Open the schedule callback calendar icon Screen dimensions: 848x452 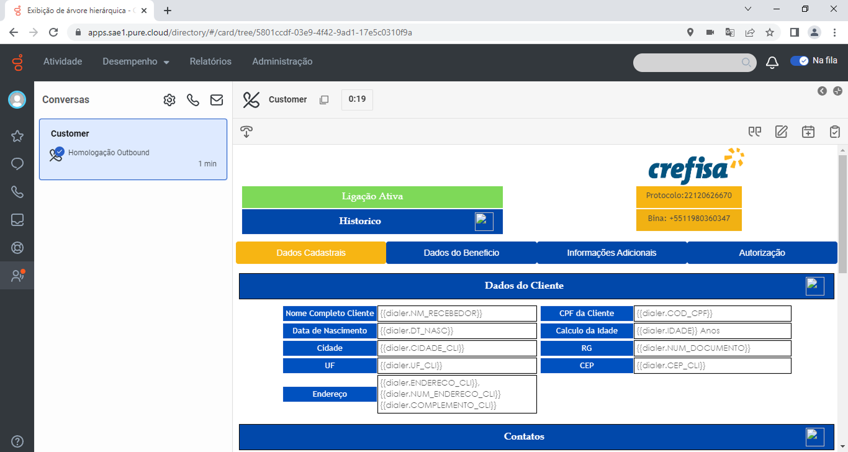tap(808, 132)
